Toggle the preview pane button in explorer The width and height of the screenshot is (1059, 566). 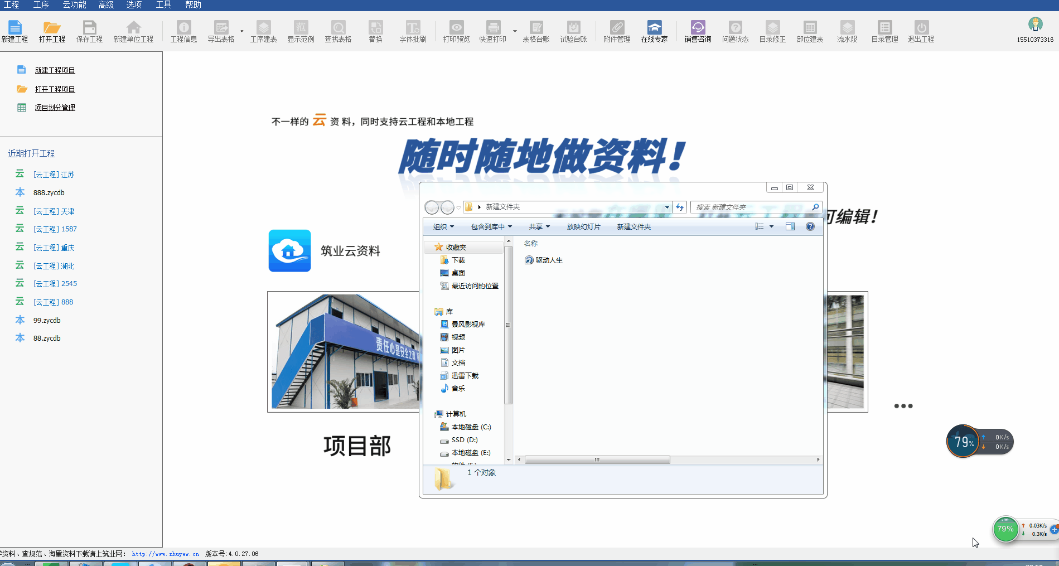(x=790, y=226)
